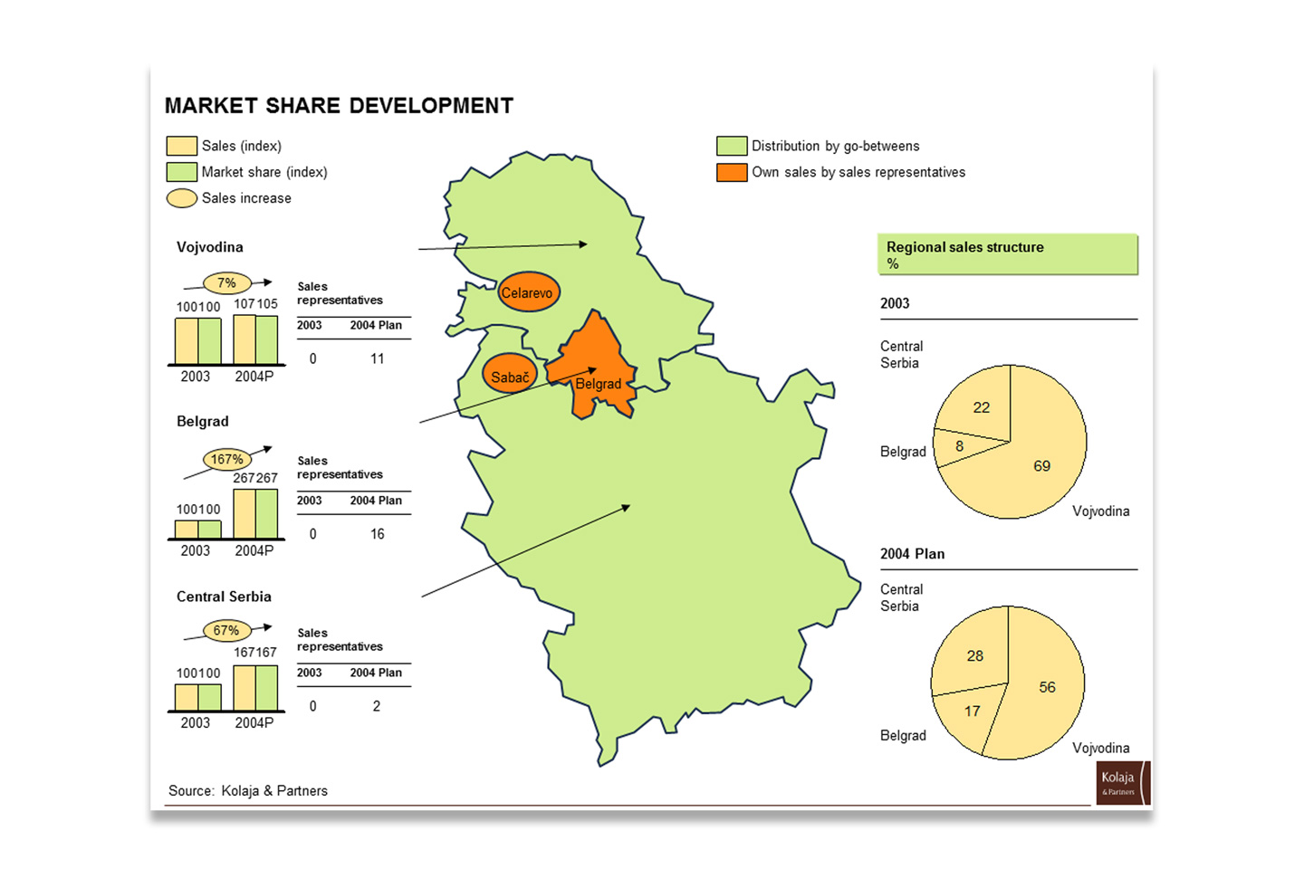1304x869 pixels.
Task: Click the Vojvodina label beside 2004 pie
Action: pos(1101,749)
